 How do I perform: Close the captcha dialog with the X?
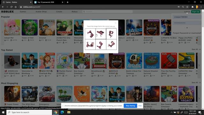[x=115, y=23]
